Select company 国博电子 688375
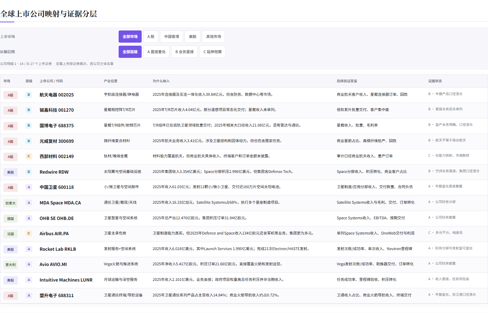488x313 pixels. [x=57, y=126]
